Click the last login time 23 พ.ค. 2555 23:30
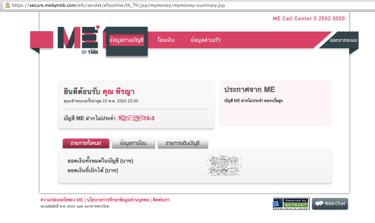 [120, 101]
